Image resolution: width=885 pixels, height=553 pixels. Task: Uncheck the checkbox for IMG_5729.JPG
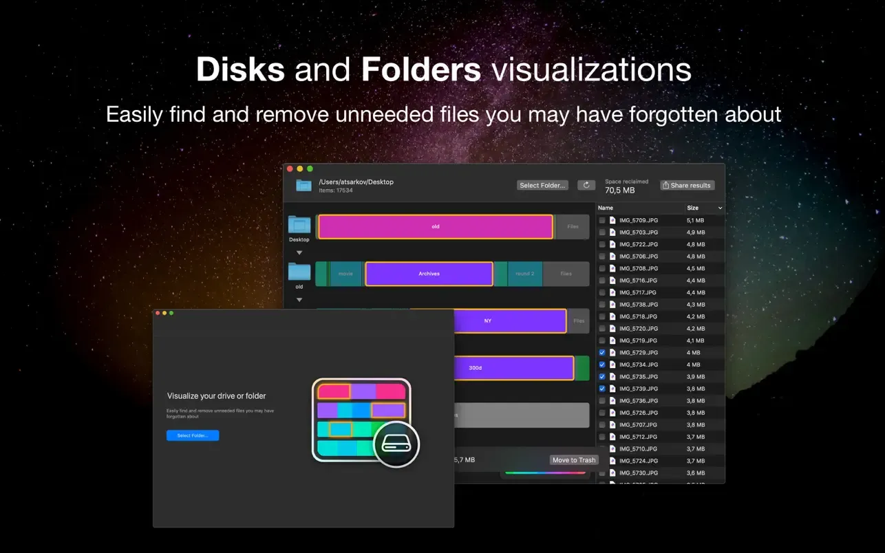coord(601,352)
